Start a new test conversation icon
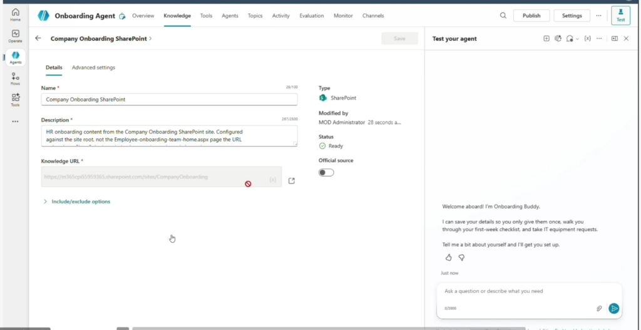The image size is (641, 330). point(546,38)
